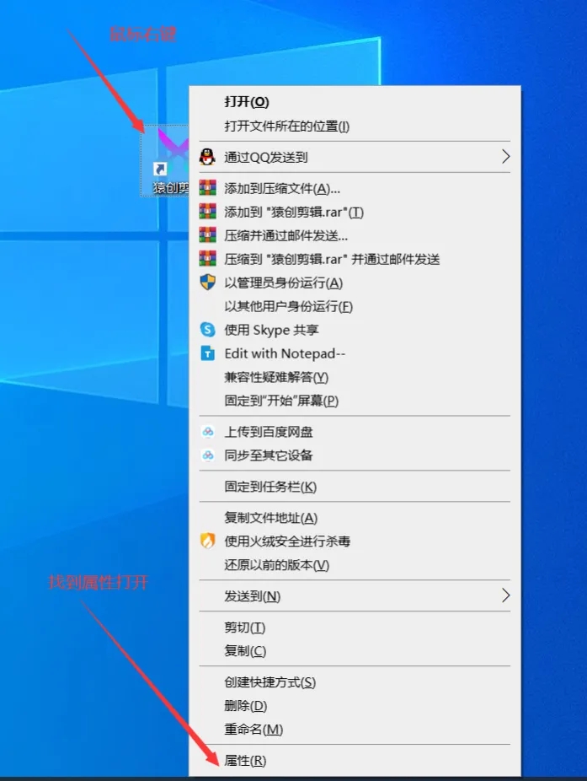Select 固定到任务栏(K) menu entry

click(x=270, y=487)
